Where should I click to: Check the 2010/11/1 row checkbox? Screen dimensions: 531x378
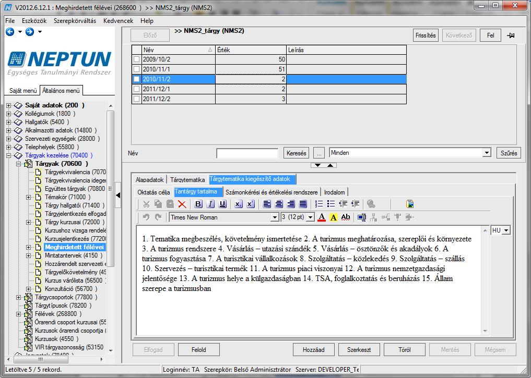(x=136, y=69)
